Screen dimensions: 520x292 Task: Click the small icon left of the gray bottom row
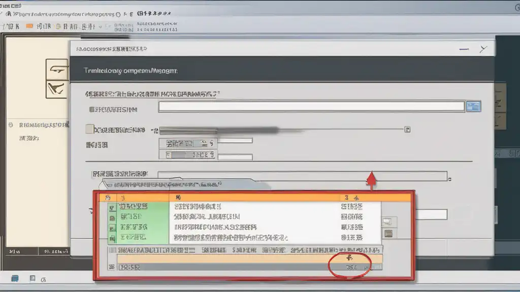(x=112, y=267)
